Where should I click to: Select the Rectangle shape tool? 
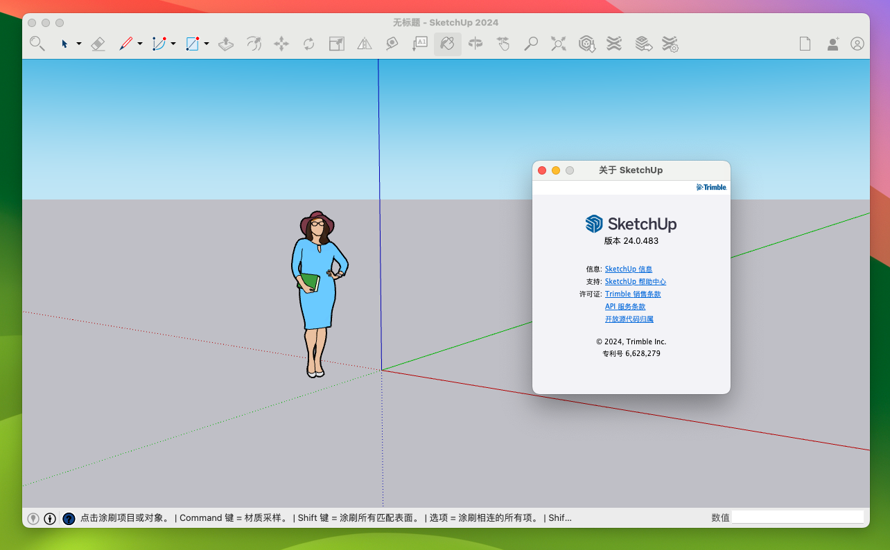pos(192,44)
